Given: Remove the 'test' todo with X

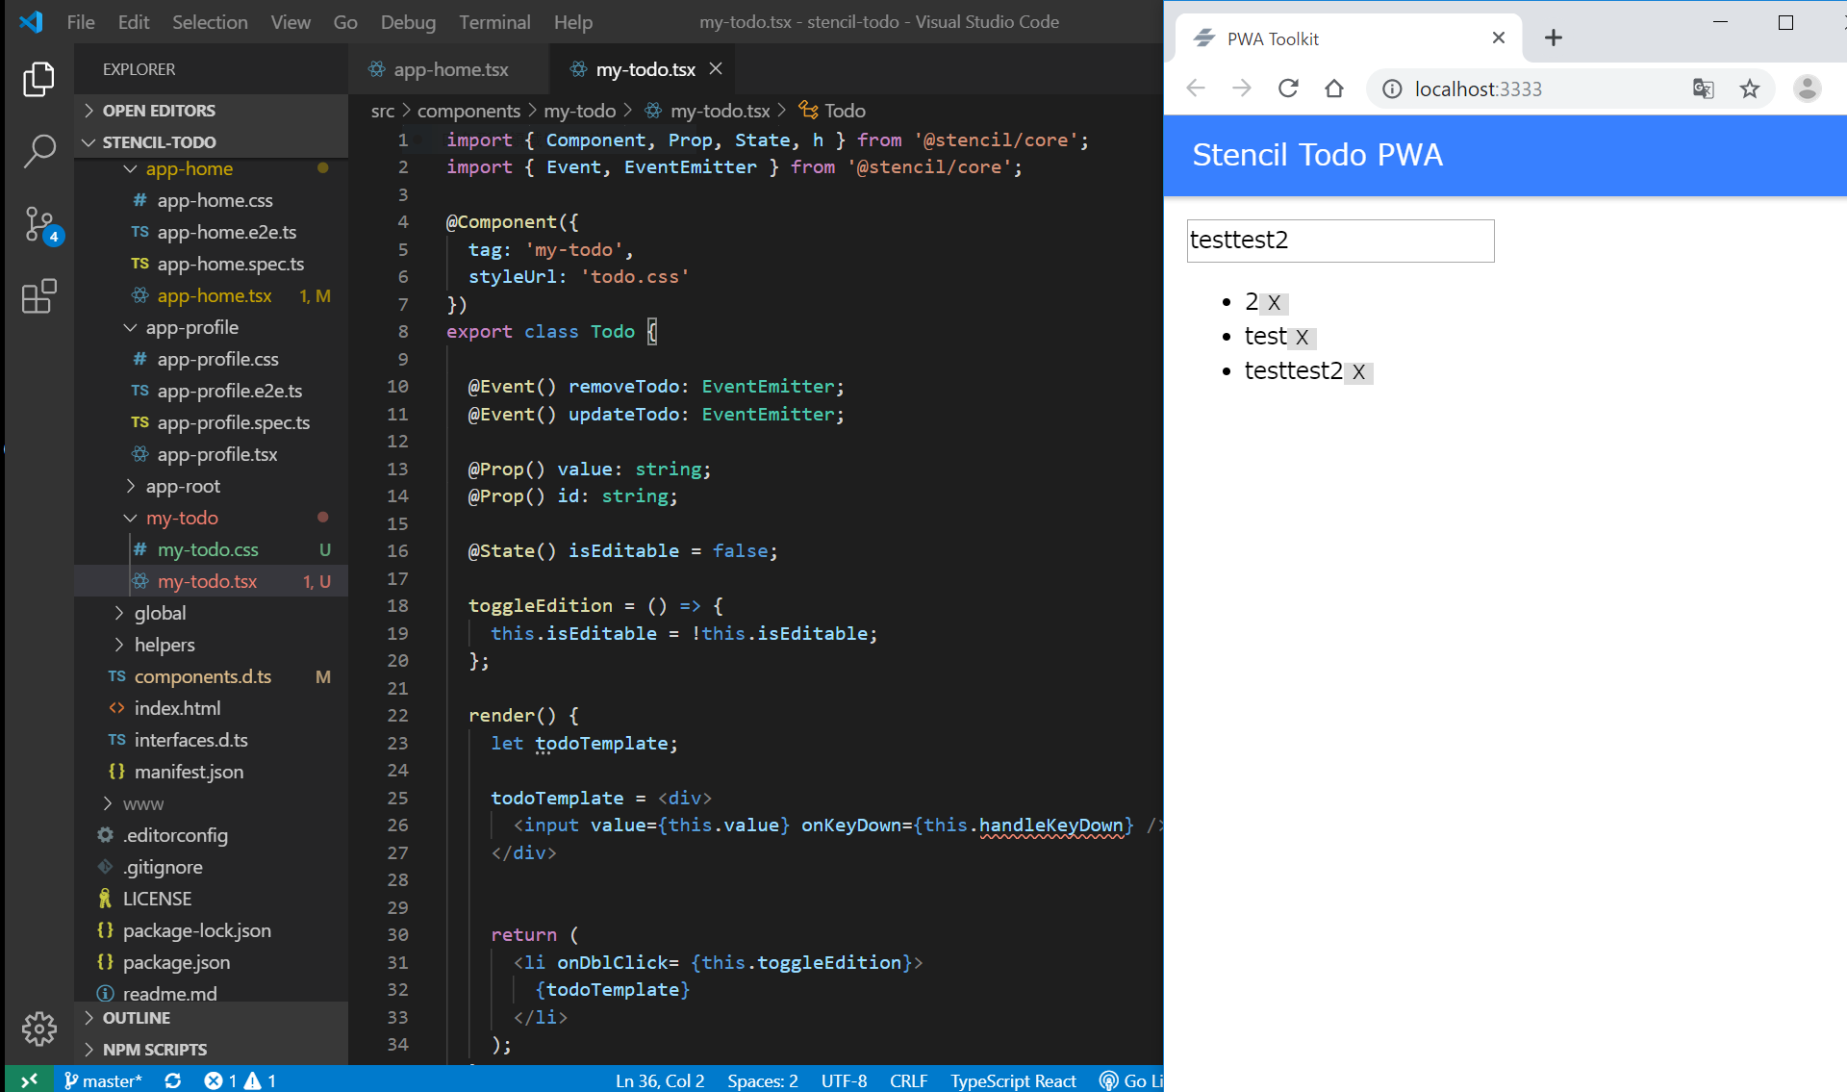Looking at the screenshot, I should coord(1302,338).
